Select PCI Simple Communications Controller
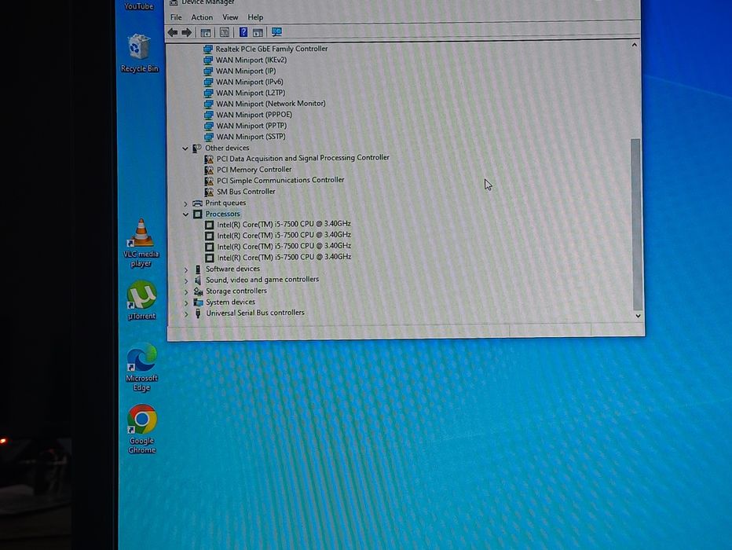Screen dimensions: 732x550 (x=280, y=180)
